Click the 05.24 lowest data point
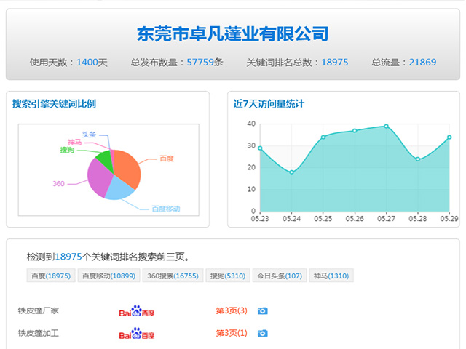466x349 pixels. pos(291,172)
